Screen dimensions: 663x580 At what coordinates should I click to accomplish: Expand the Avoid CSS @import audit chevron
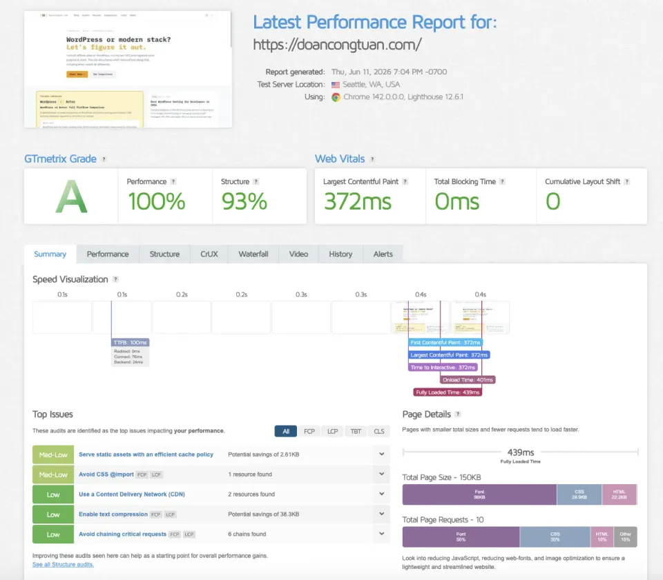coord(381,474)
